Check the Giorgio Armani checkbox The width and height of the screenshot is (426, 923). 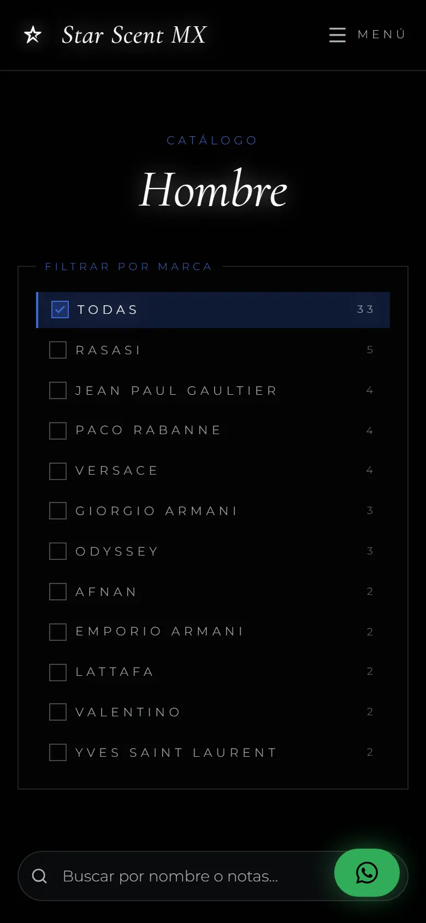coord(58,511)
